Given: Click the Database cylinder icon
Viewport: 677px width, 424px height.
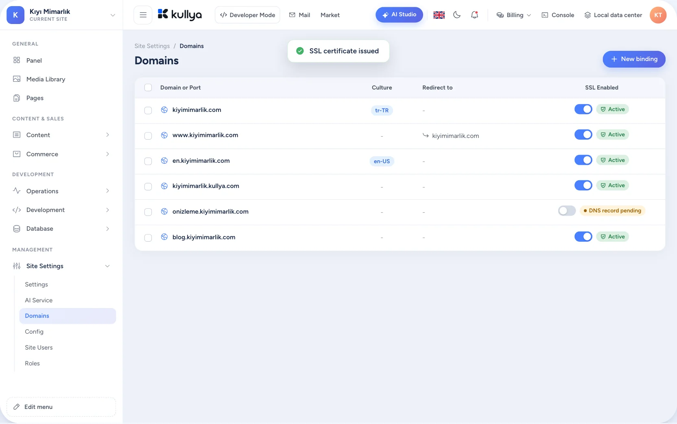Looking at the screenshot, I should 17,229.
